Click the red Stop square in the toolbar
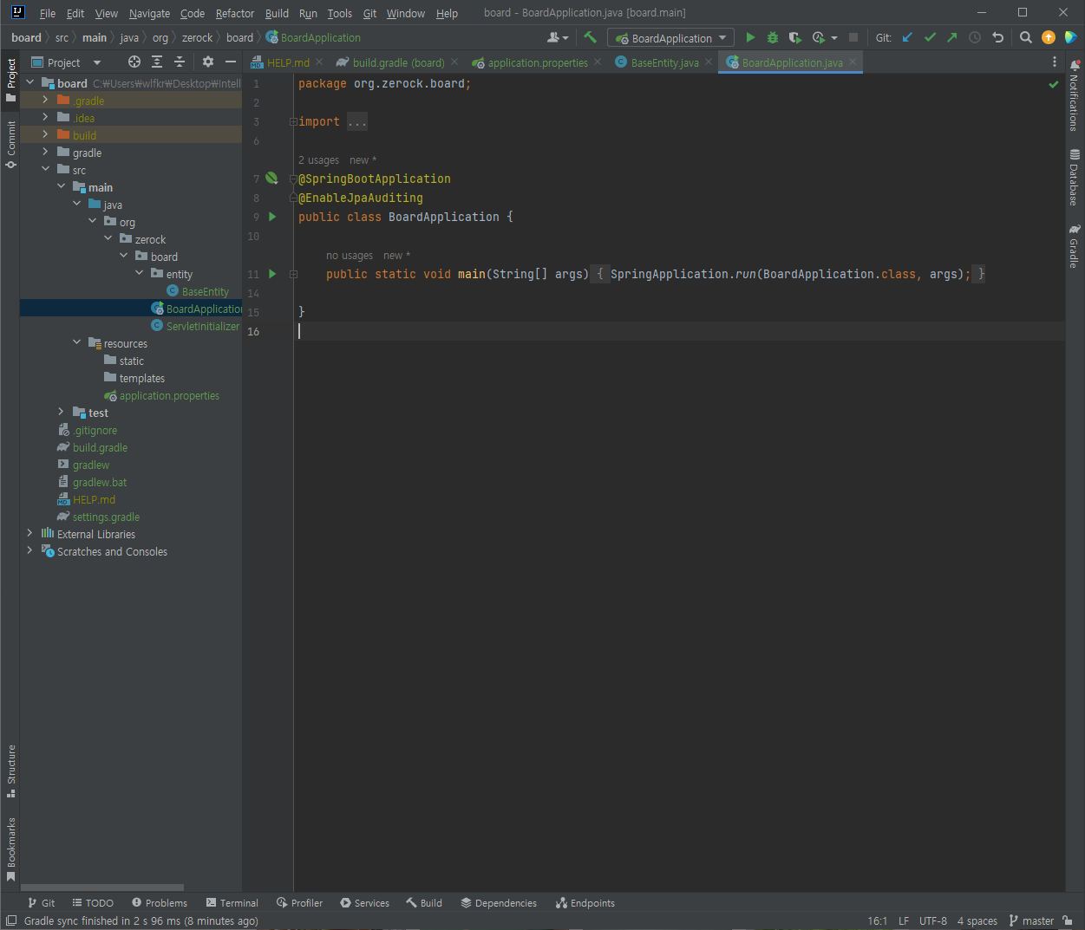 (853, 37)
